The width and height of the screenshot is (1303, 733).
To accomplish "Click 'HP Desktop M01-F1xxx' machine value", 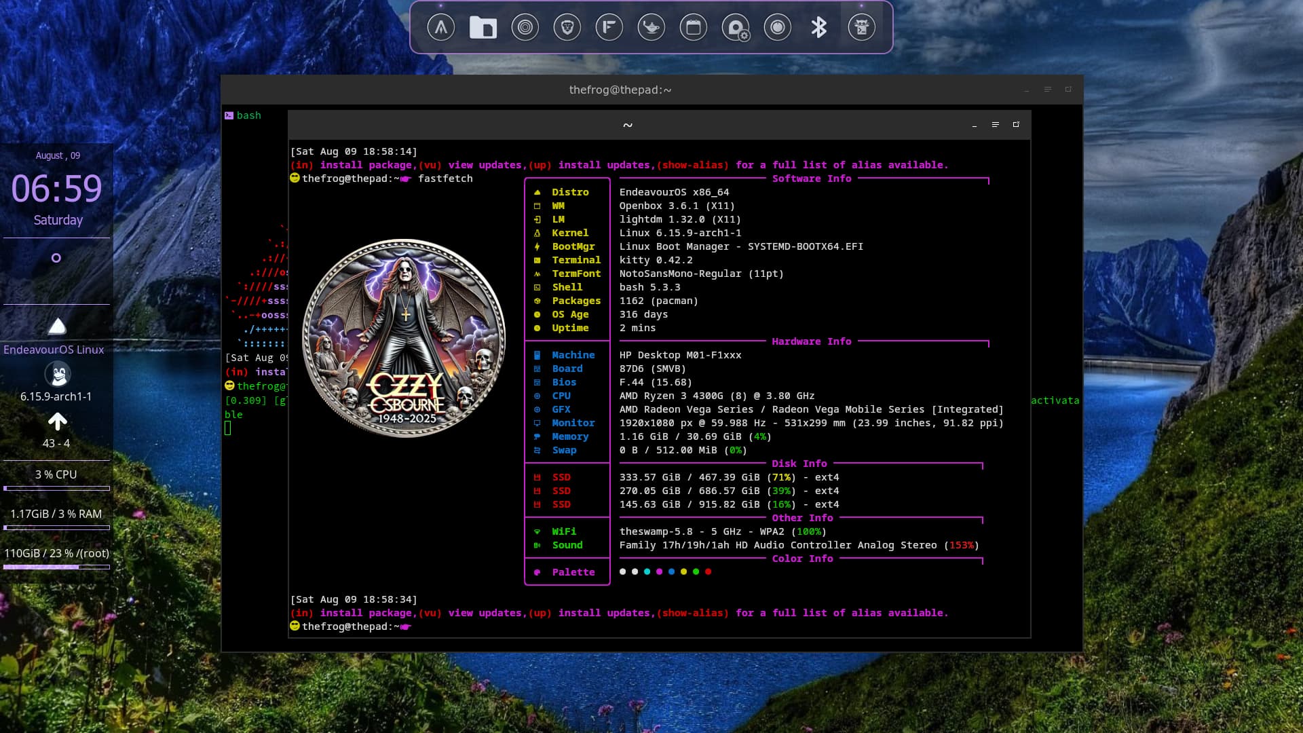I will (680, 355).
